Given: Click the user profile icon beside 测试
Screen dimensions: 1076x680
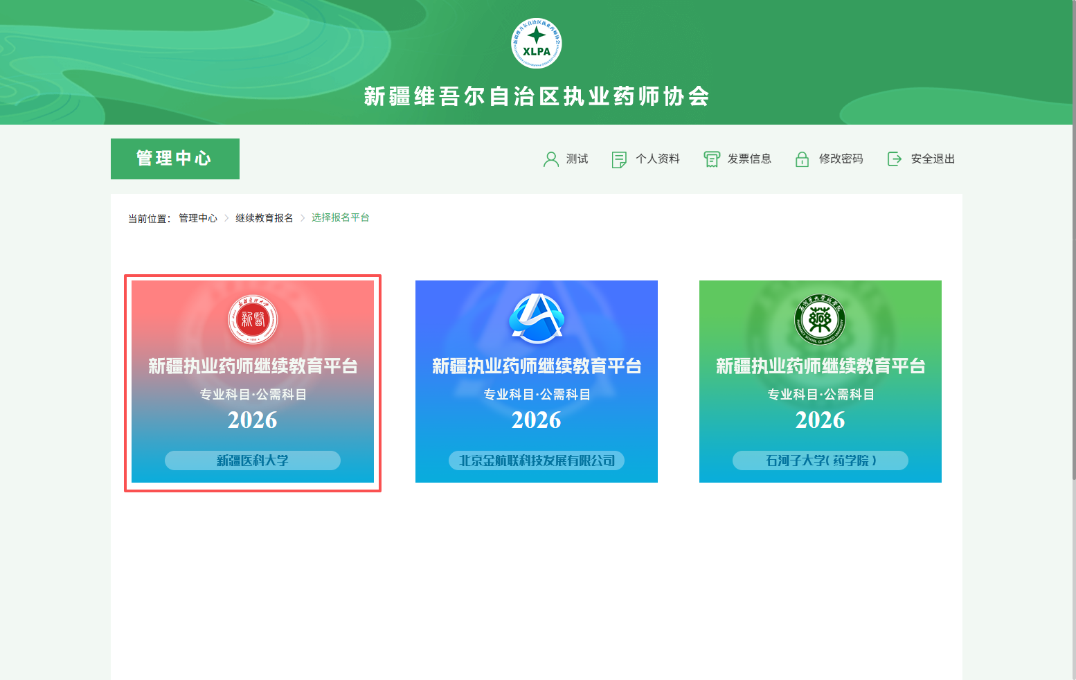Looking at the screenshot, I should tap(551, 159).
